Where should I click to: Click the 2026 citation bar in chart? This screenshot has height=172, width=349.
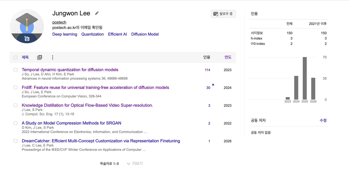pos(313,89)
